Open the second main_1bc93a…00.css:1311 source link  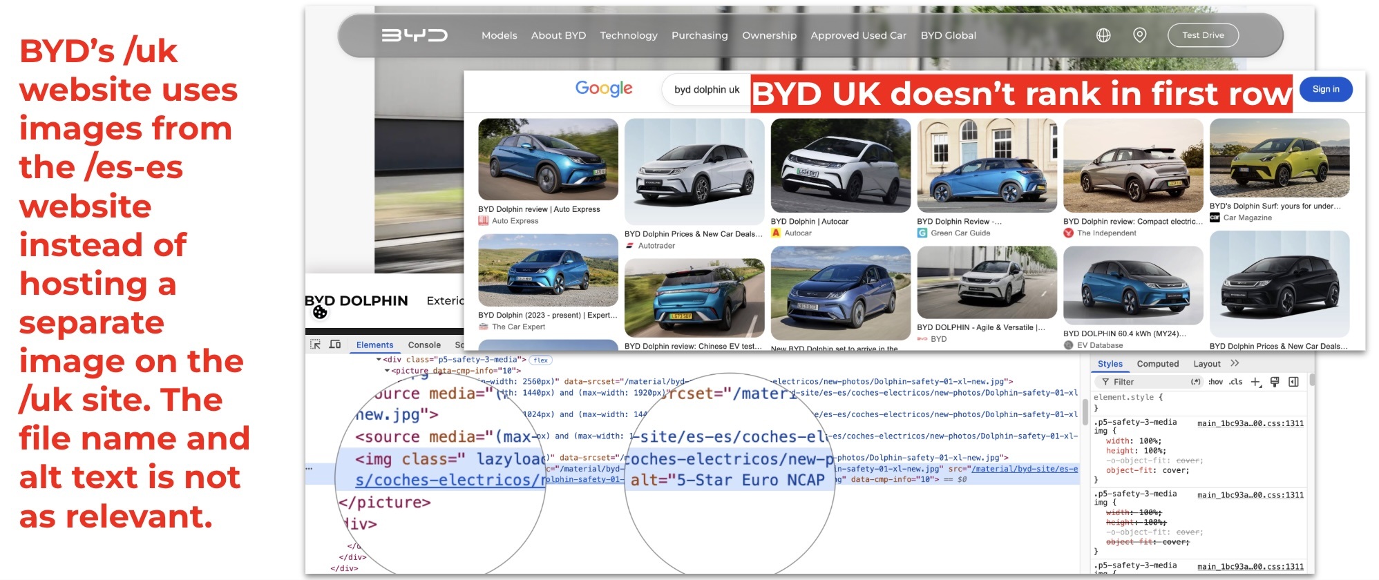point(1250,495)
